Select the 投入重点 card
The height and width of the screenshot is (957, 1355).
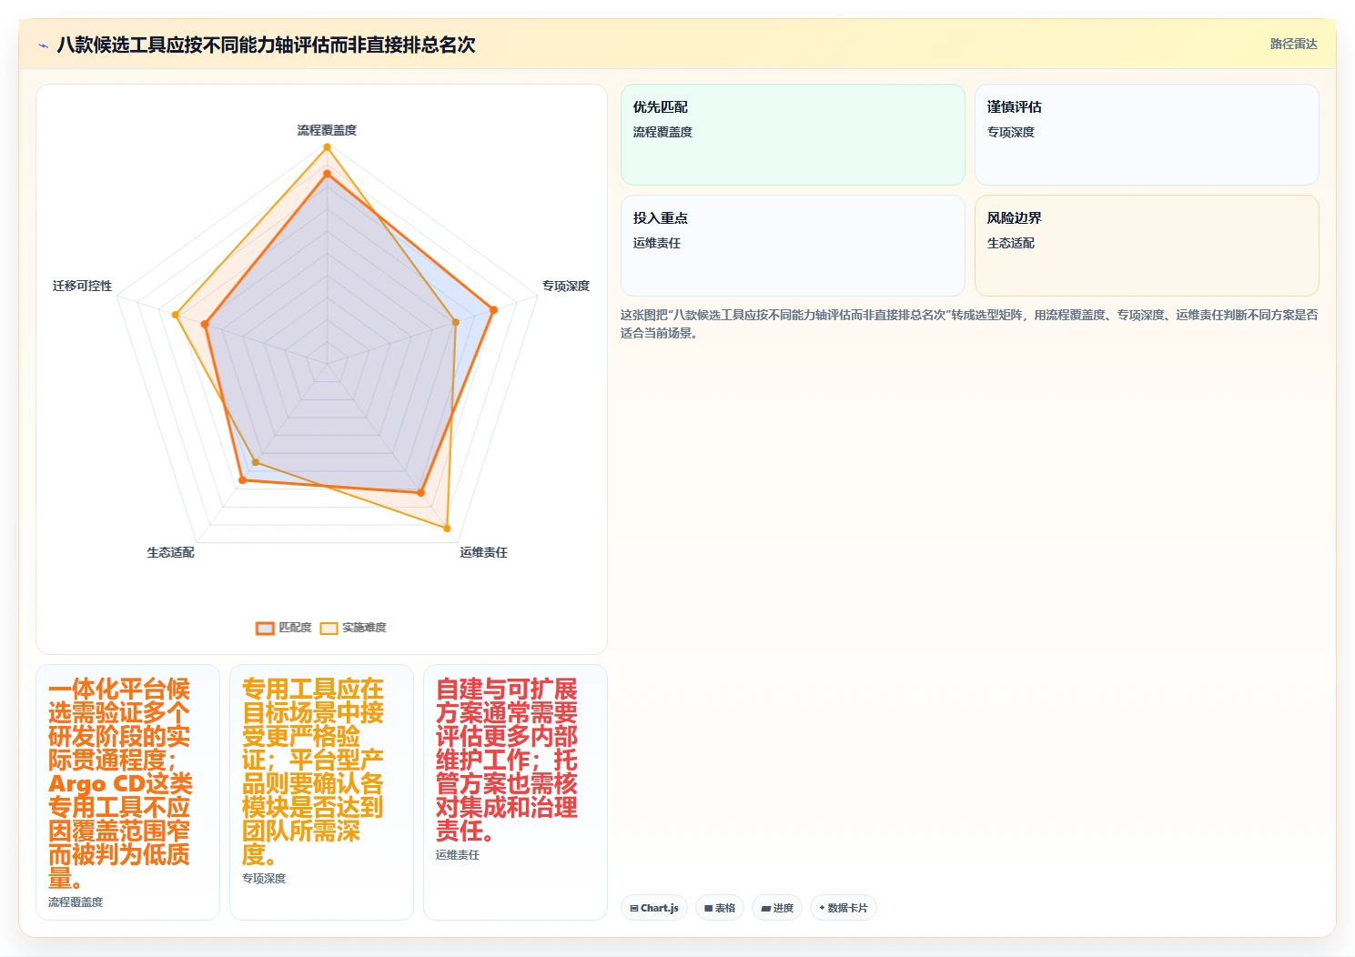click(793, 246)
